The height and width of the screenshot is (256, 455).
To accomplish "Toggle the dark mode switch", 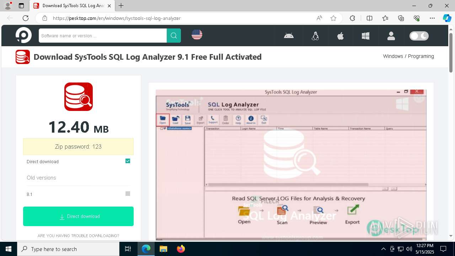I will (x=419, y=36).
